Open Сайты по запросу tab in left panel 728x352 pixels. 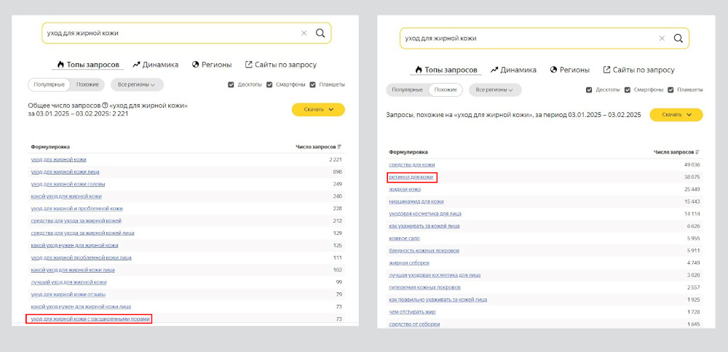[x=281, y=65]
